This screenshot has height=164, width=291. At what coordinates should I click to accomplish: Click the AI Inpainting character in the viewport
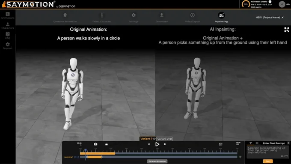[x=196, y=88]
